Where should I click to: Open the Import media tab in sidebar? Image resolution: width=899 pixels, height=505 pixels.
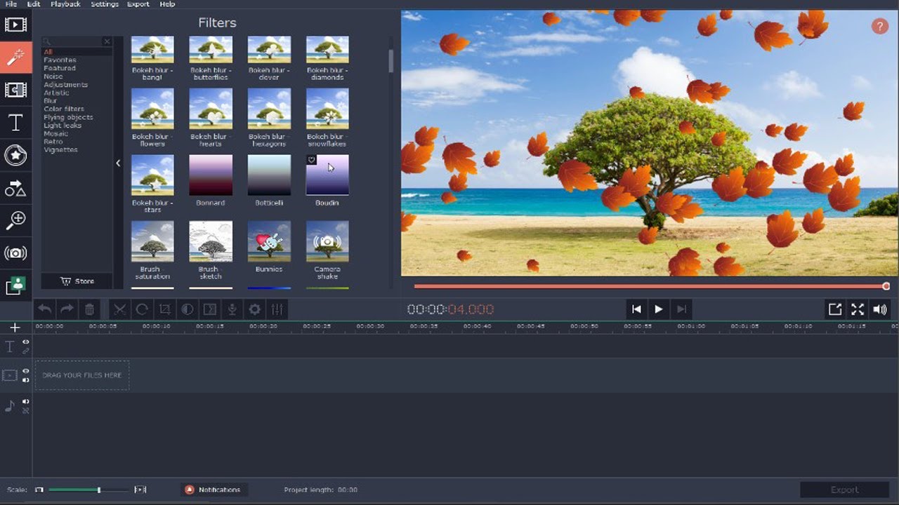coord(15,25)
